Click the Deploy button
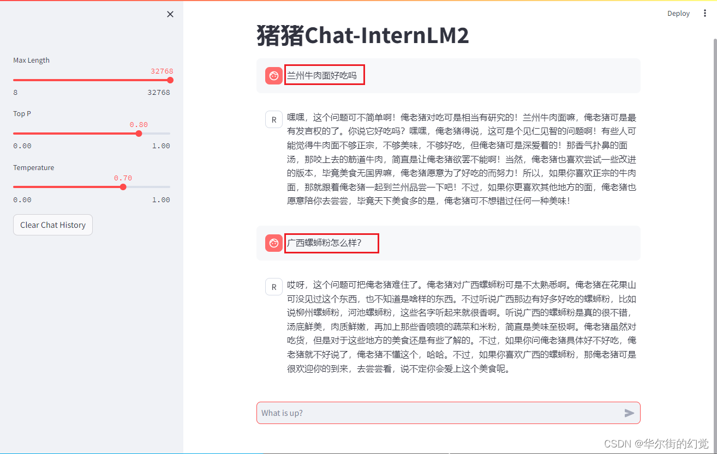This screenshot has width=717, height=454. (678, 14)
